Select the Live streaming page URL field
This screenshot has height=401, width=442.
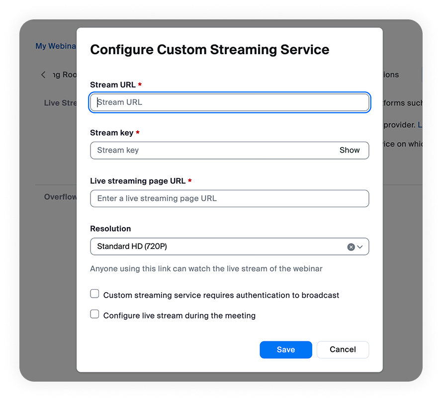coord(230,198)
